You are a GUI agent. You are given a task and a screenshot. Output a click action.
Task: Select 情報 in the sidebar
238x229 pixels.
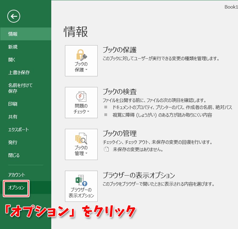(x=26, y=34)
